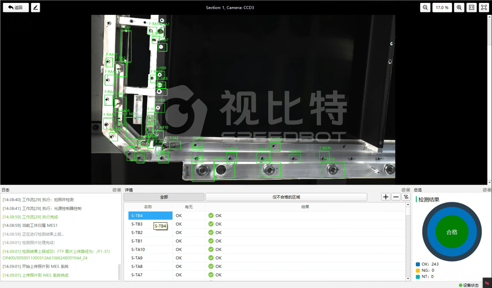Click the blue OK: 243 legend swatch
This screenshot has width=492, height=288.
tap(418, 264)
